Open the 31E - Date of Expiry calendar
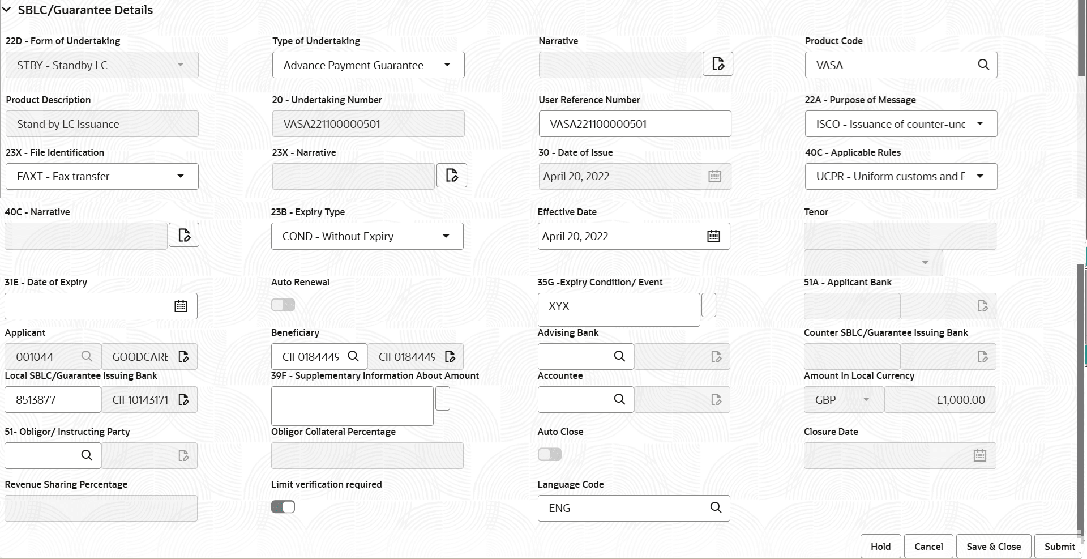The width and height of the screenshot is (1087, 559). (x=181, y=306)
